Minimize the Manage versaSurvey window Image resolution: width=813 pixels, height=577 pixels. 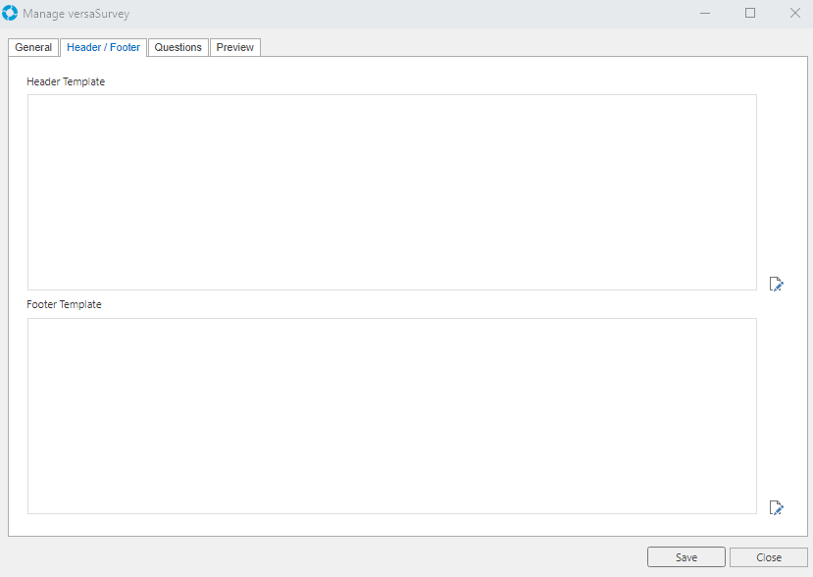tap(705, 14)
